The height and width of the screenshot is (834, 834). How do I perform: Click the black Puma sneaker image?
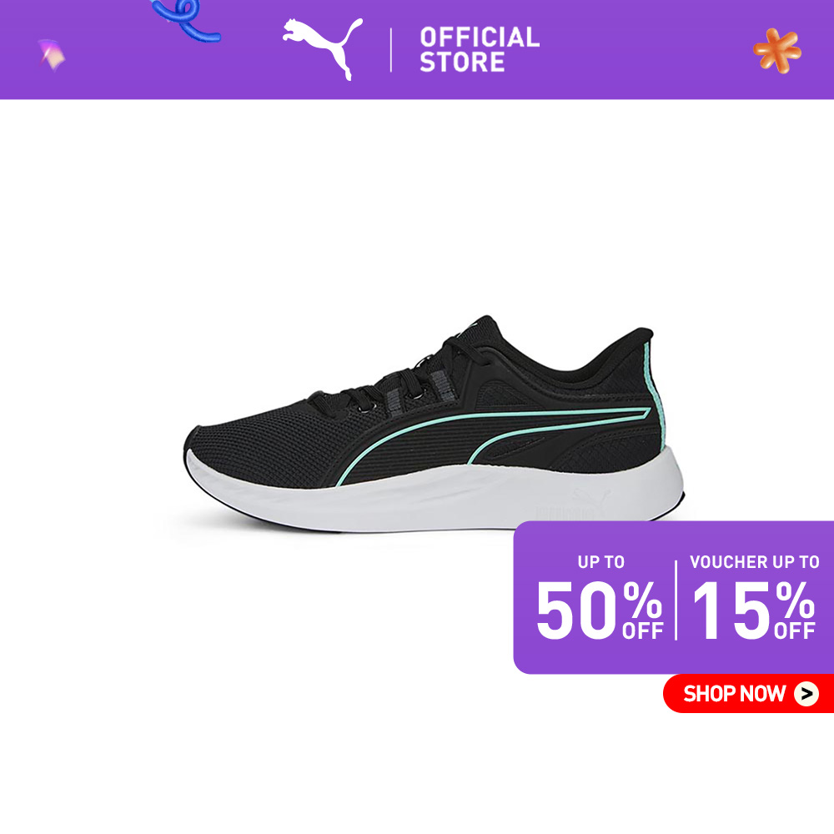[434, 424]
